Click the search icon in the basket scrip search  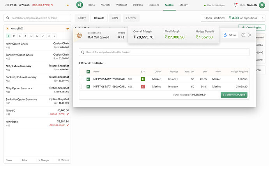pyautogui.click(x=83, y=52)
